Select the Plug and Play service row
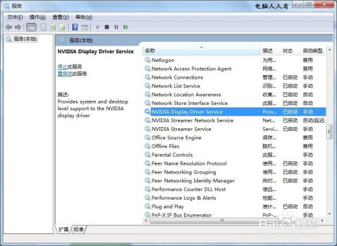This screenshot has width=337, height=246. pos(235,206)
